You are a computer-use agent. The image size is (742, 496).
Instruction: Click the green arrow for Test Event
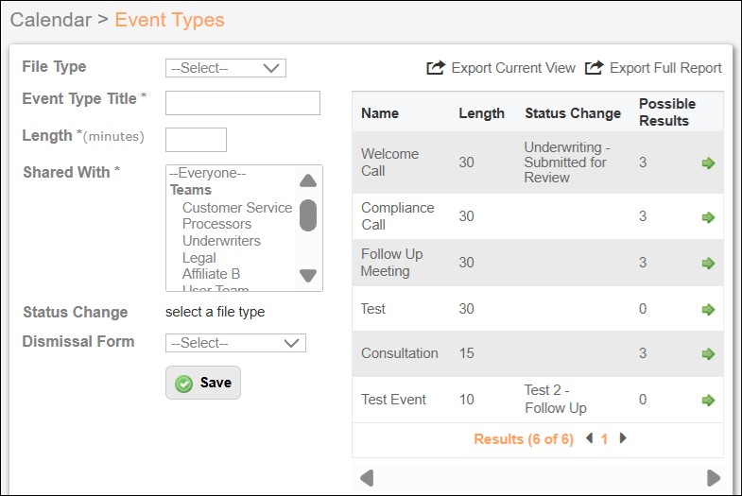tap(708, 400)
